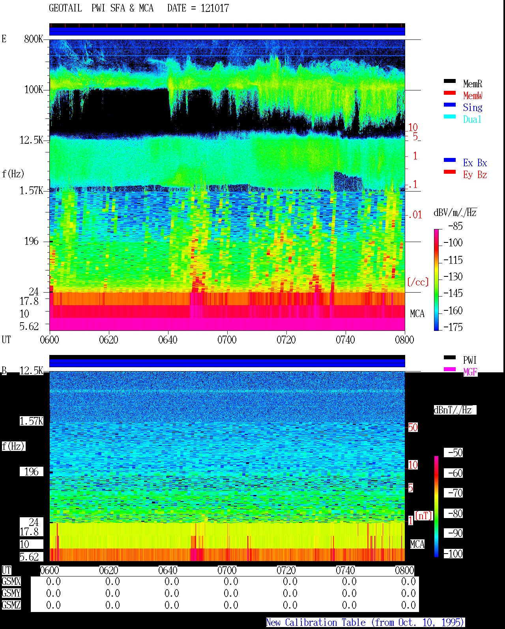The image size is (505, 629).
Task: Click the dBnT magnetic field color bar
Action: (436, 507)
